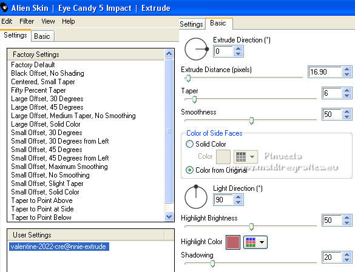Open the Highlight Color palette dropdown
This screenshot has height=272, width=355.
[x=255, y=242]
